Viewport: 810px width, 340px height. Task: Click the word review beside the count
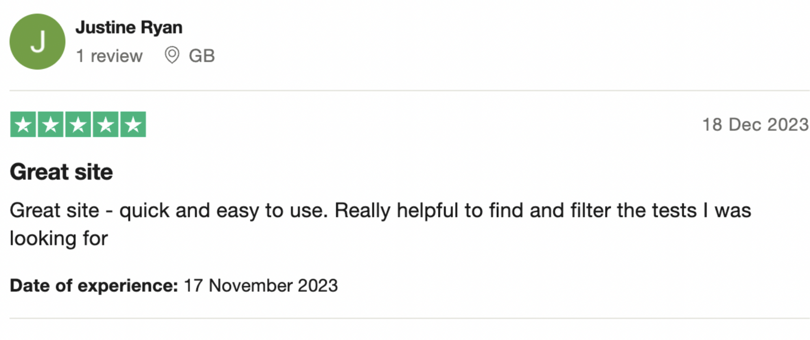[x=117, y=56]
